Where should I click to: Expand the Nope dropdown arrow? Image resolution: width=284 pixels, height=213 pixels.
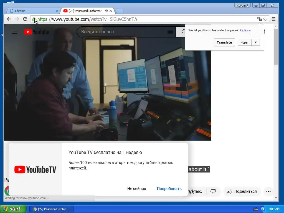point(255,42)
